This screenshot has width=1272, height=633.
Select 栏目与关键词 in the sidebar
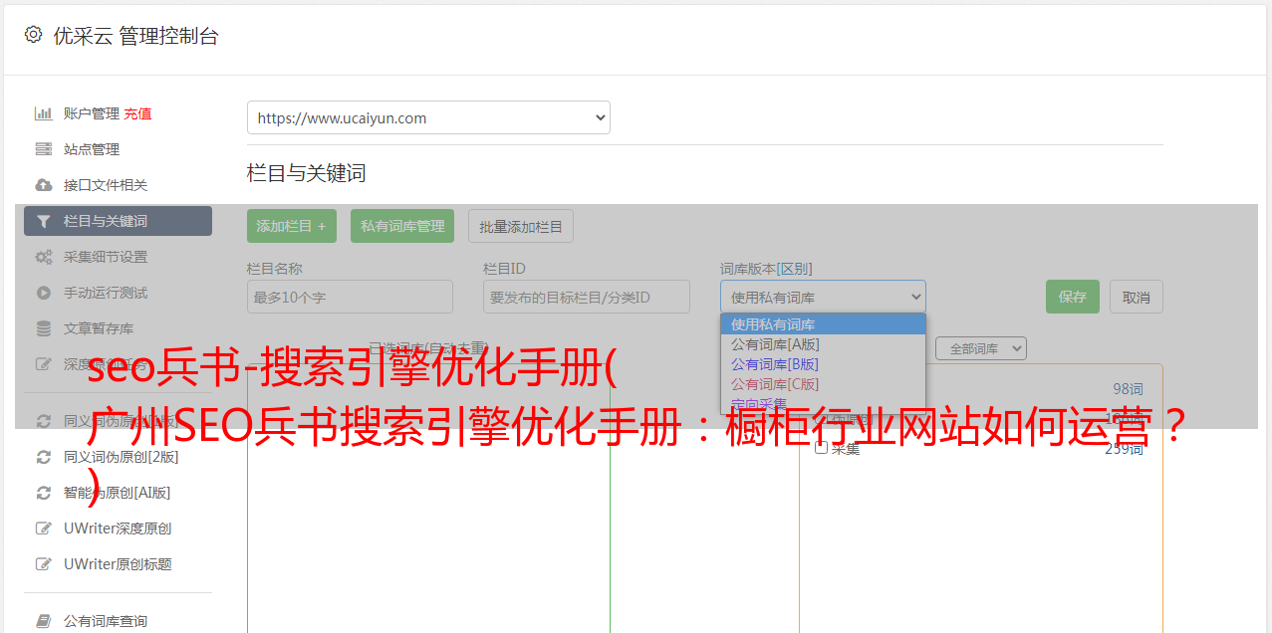(x=118, y=221)
